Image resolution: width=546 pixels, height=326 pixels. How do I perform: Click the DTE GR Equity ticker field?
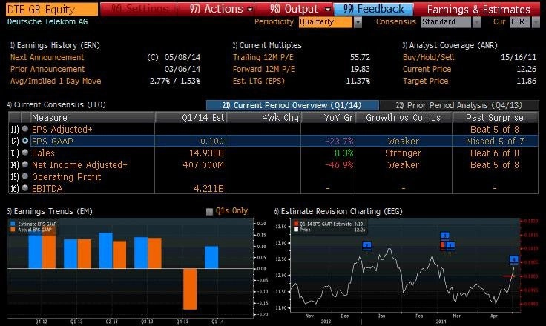pyautogui.click(x=51, y=10)
